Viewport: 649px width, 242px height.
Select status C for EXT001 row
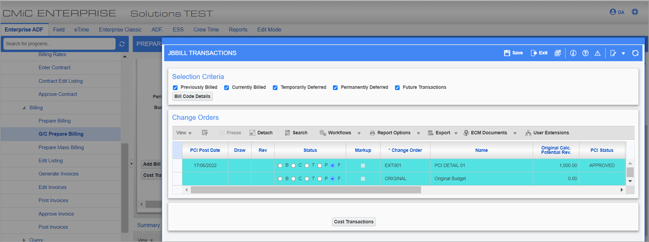tap(293, 165)
